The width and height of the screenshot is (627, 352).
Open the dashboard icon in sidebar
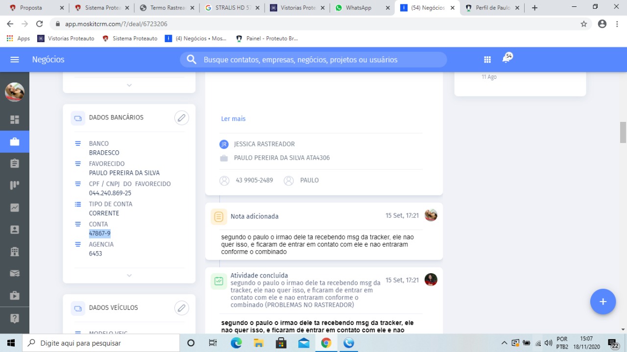(15, 120)
